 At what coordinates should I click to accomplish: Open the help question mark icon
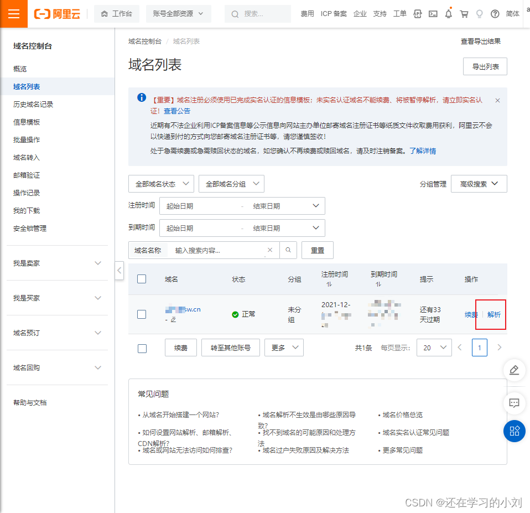tap(495, 14)
